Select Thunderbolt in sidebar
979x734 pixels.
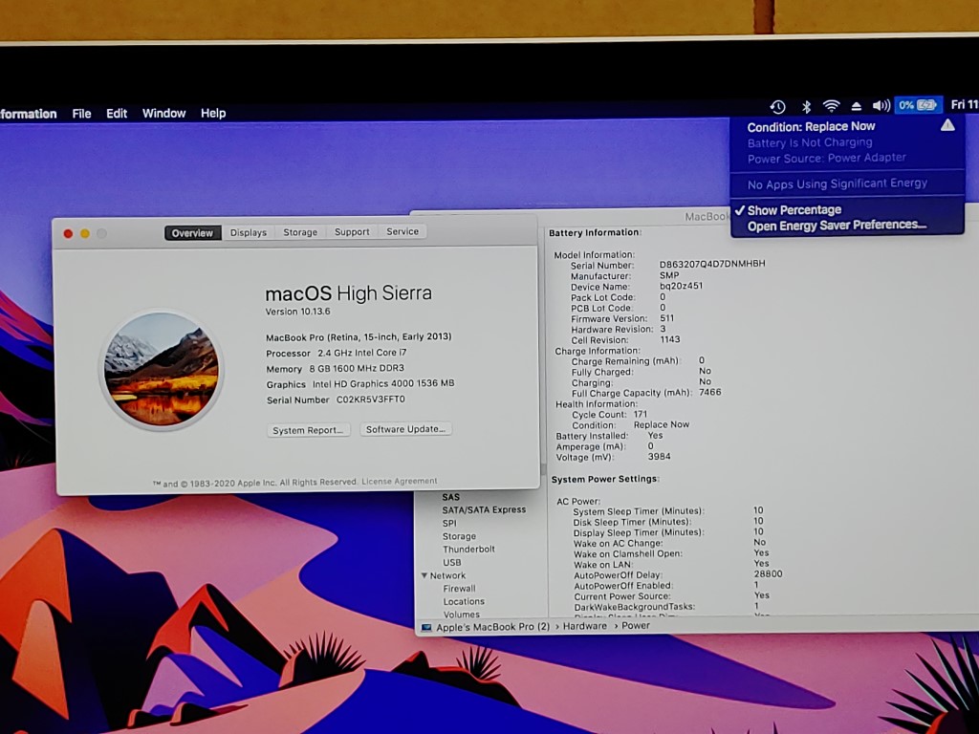coord(468,550)
